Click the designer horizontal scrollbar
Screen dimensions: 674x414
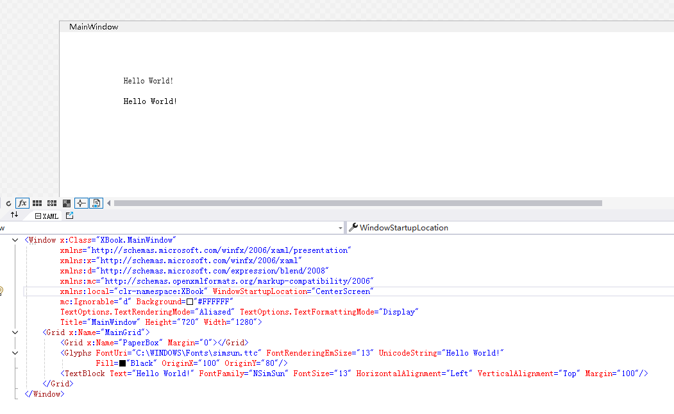pyautogui.click(x=358, y=203)
